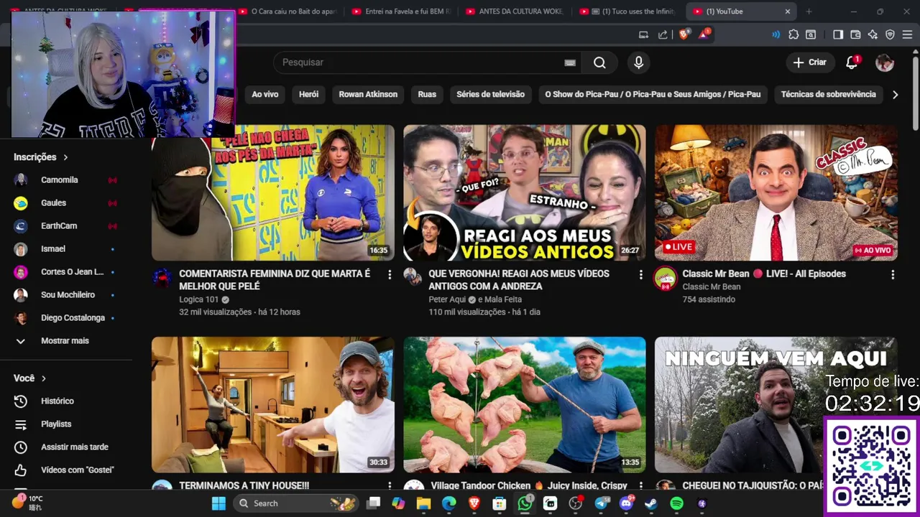This screenshot has height=517, width=920.
Task: Open on-screen keyboard icon in search box
Action: tap(570, 62)
